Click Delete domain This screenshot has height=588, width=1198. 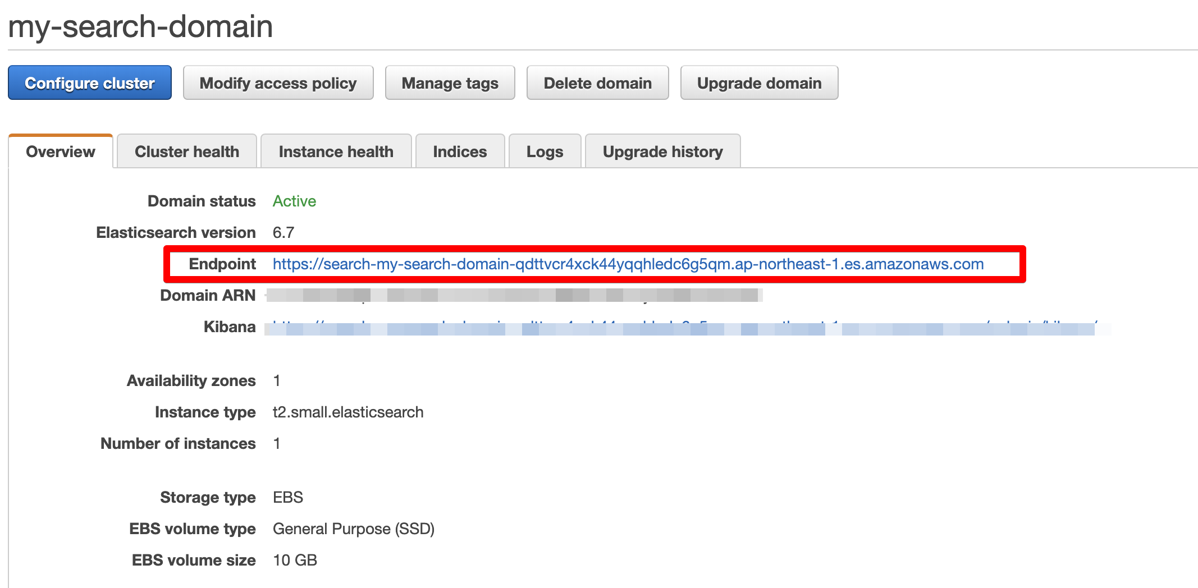click(x=597, y=82)
